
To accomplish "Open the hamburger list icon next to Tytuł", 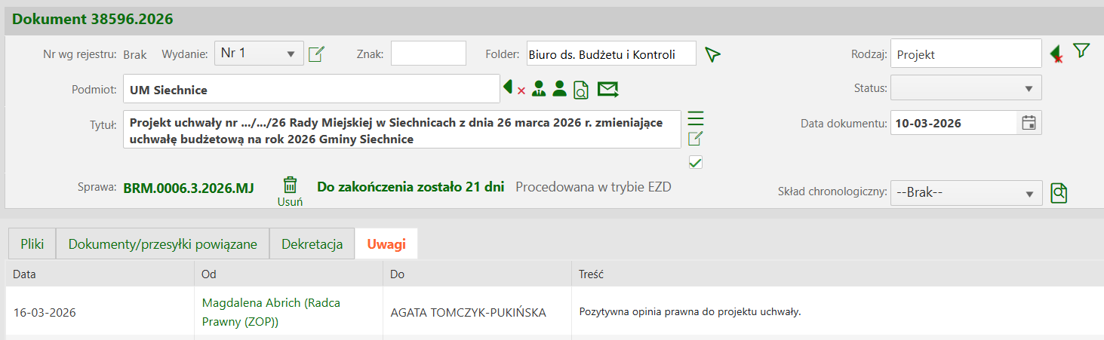I will 695,118.
